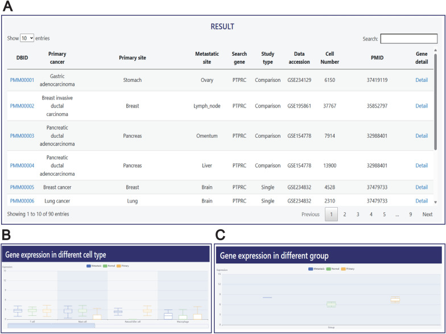Open the Show entries dropdown
The width and height of the screenshot is (446, 334).
(27, 38)
